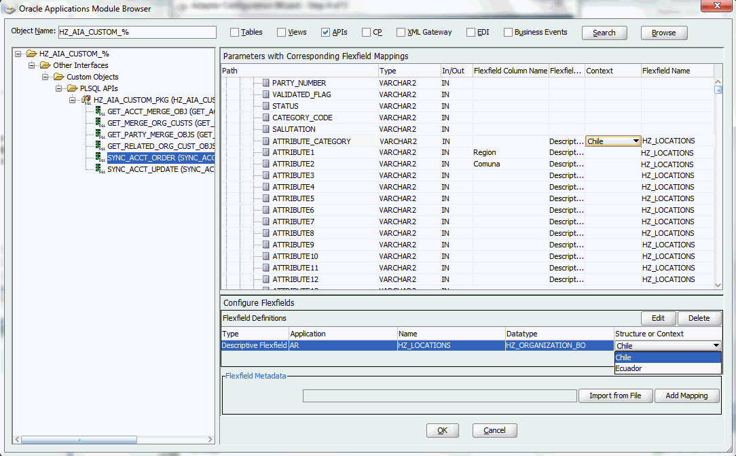This screenshot has height=456, width=736.
Task: Click the tree panel horizontal scrollbar thumb
Action: pos(79,440)
